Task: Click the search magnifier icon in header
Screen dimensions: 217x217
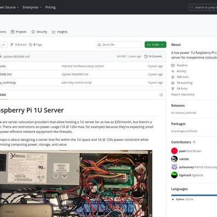Action: pyautogui.click(x=192, y=7)
